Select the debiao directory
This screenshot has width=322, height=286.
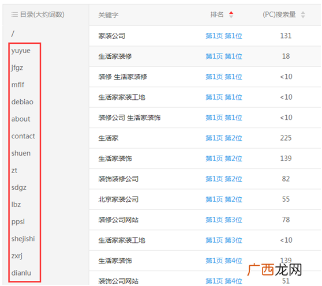pyautogui.click(x=22, y=102)
